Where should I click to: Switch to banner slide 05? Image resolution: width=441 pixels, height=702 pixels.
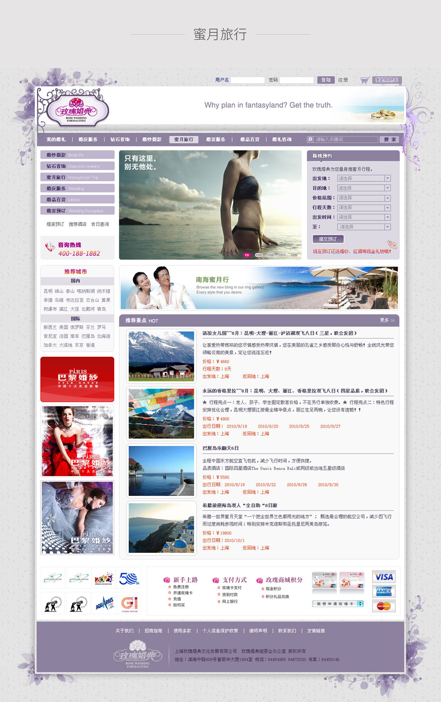coord(294,255)
